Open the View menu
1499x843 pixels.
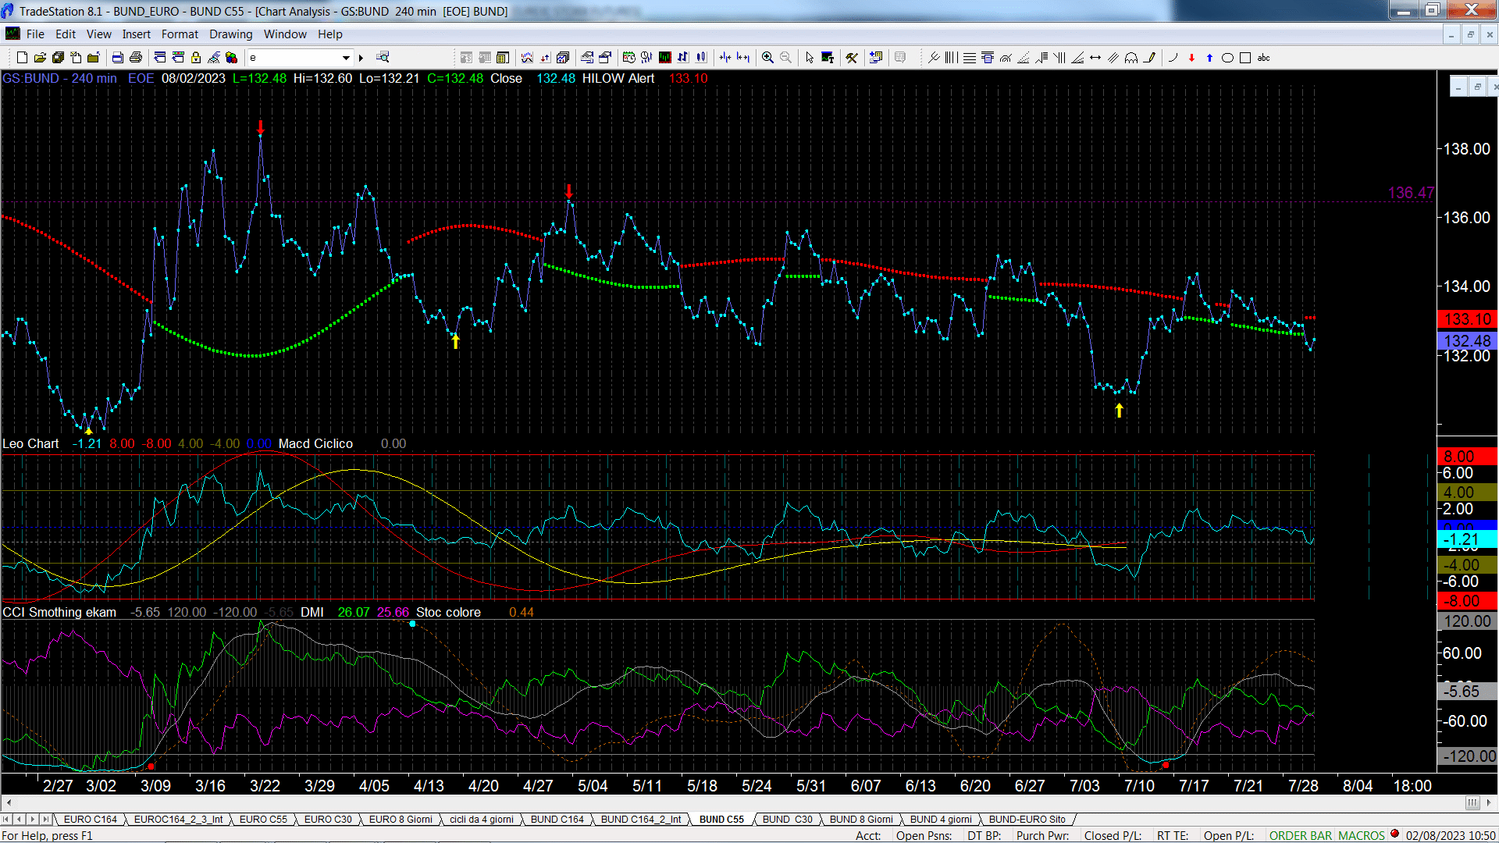coord(98,34)
